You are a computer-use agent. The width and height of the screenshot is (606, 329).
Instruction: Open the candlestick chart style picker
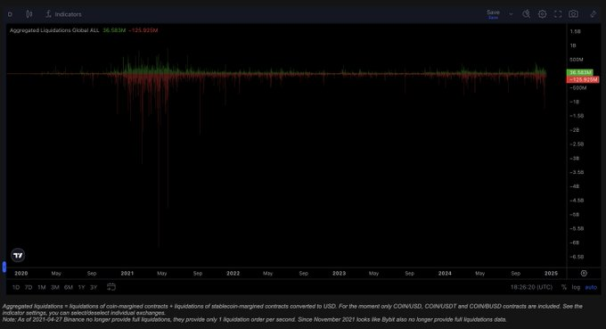pos(29,14)
